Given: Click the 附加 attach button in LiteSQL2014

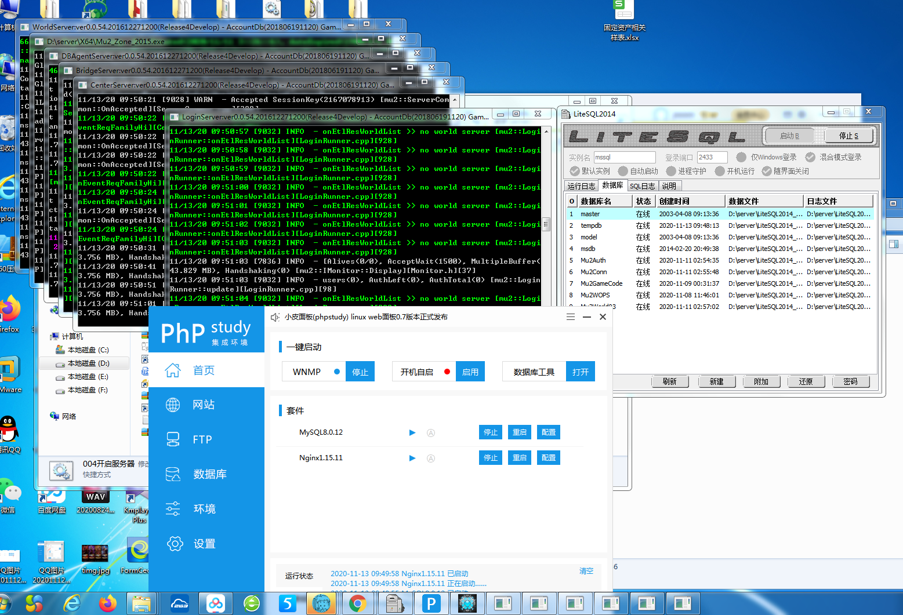Looking at the screenshot, I should click(x=761, y=381).
